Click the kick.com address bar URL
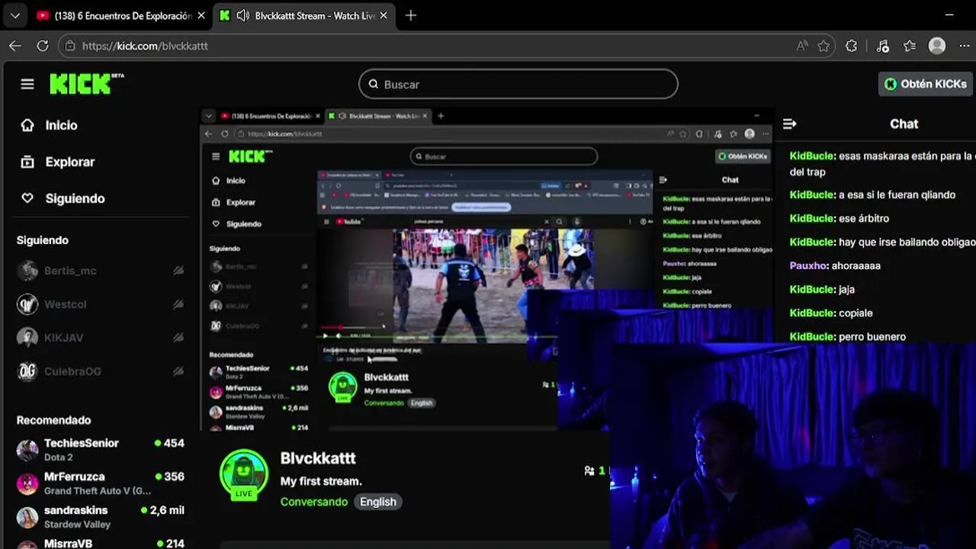Screen dimensions: 976x549 [x=145, y=46]
